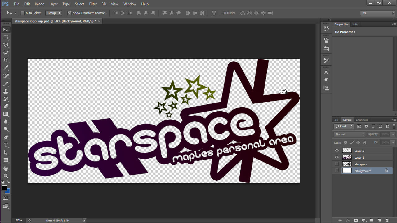Image resolution: width=397 pixels, height=223 pixels.
Task: Select the Type tool in toolbar
Action: coord(6,145)
